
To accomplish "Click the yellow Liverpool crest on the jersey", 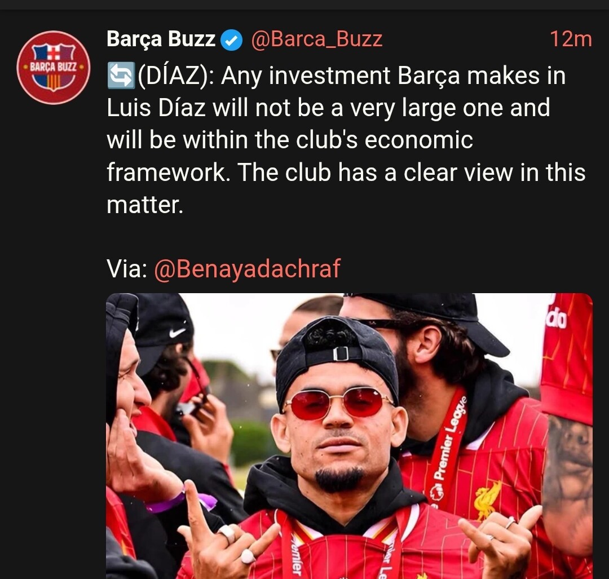I will coord(488,501).
